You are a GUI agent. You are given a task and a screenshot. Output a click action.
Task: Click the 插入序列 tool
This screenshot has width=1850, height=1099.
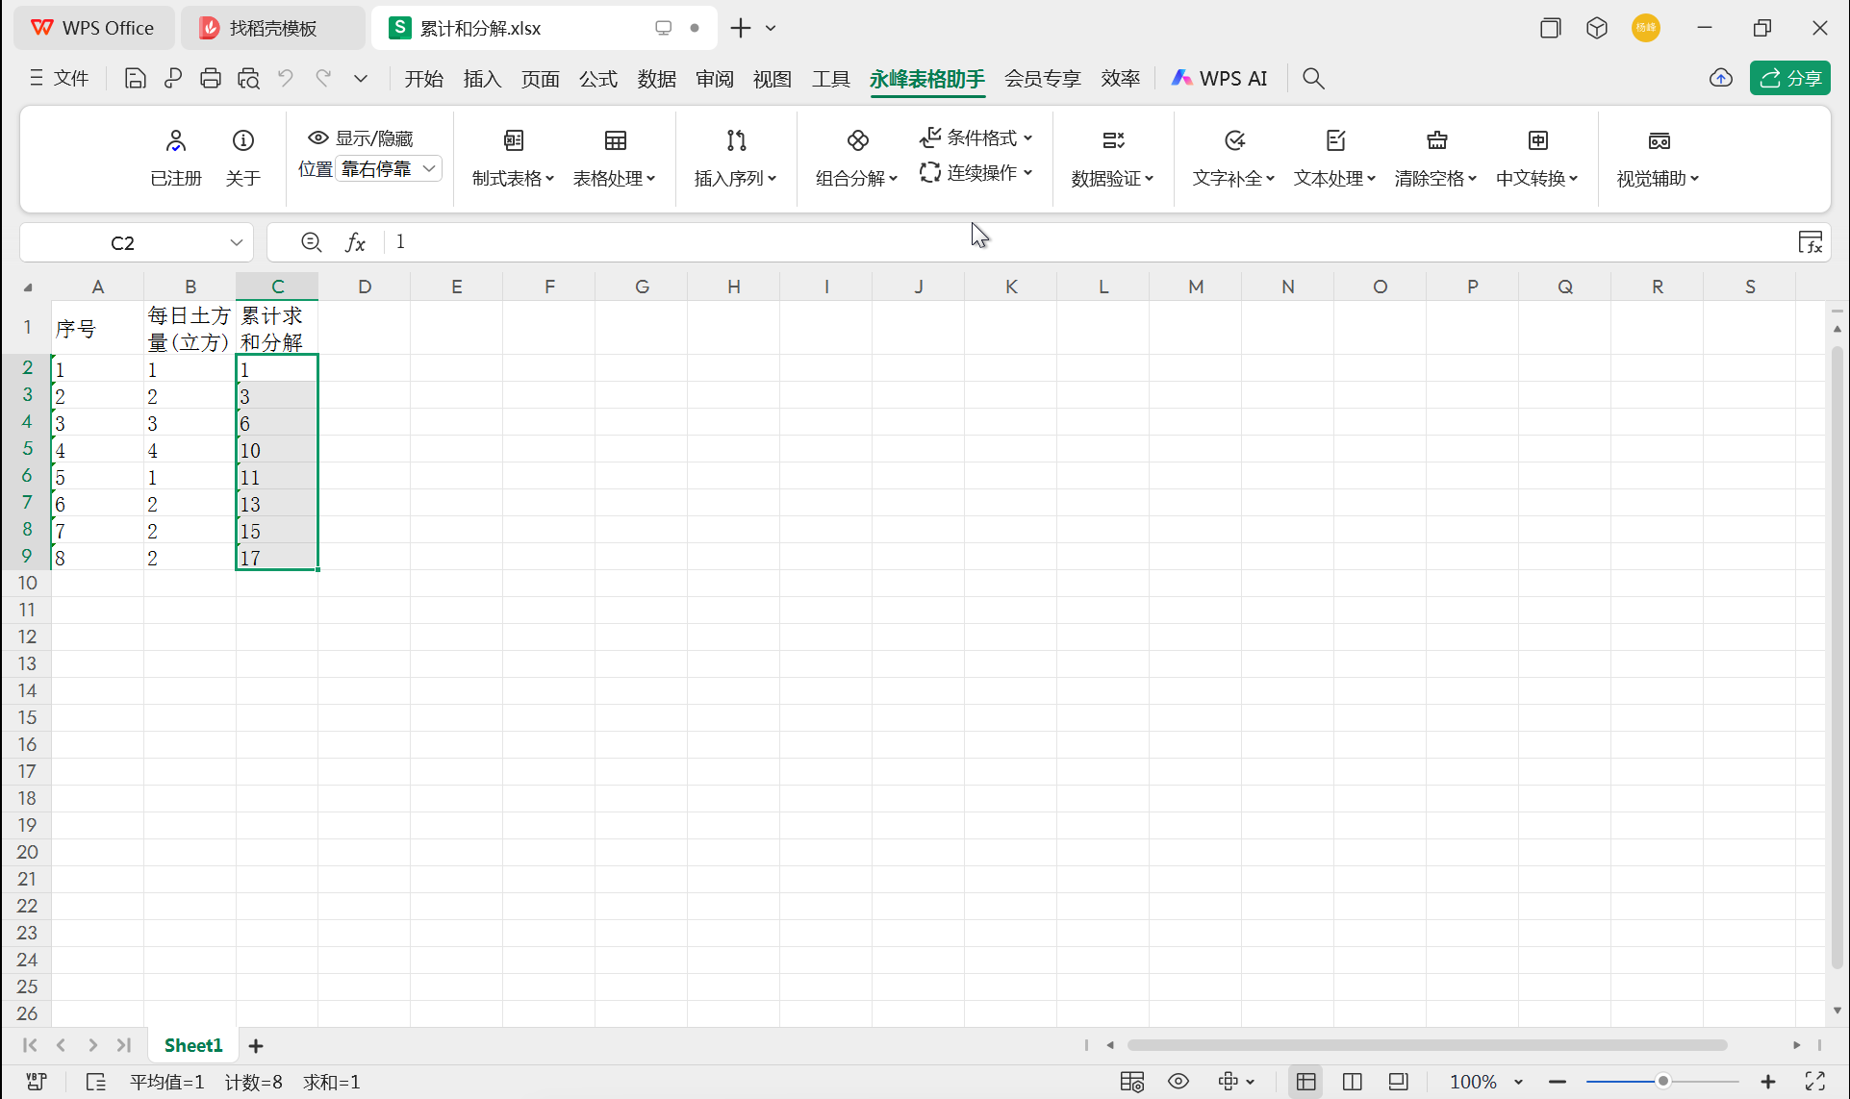tap(735, 157)
